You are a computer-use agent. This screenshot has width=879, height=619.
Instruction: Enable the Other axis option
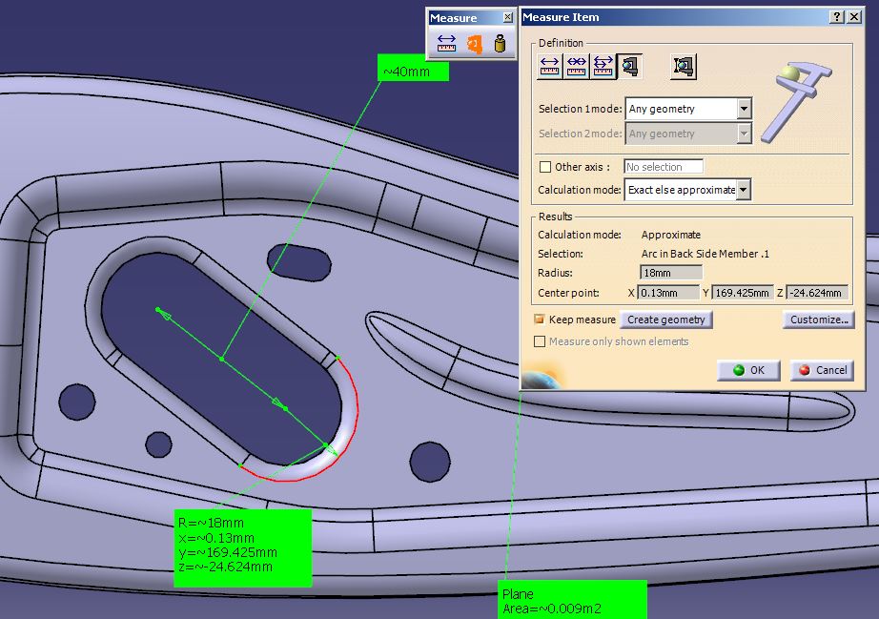(544, 167)
